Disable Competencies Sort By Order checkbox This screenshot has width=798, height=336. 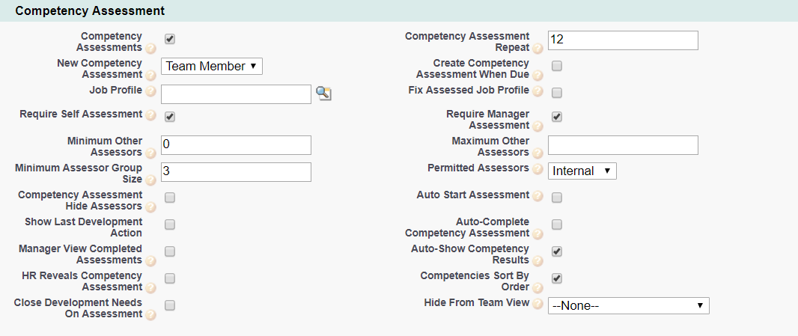[x=557, y=278]
